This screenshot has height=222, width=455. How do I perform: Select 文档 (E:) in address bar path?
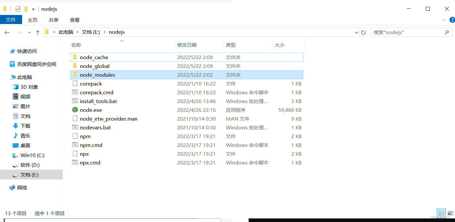pyautogui.click(x=91, y=32)
